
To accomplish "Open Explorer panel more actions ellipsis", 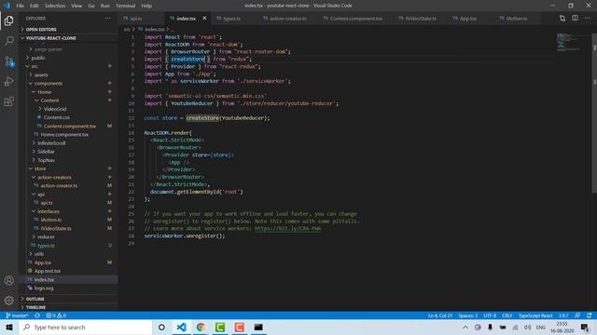I will 108,19.
